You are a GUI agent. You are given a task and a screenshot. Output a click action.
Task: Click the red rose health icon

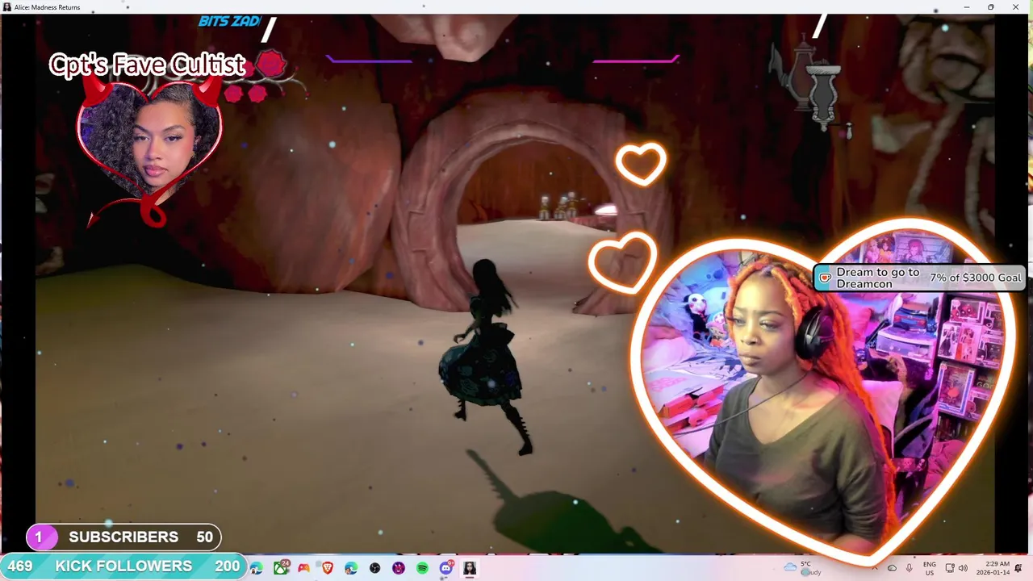tap(271, 65)
